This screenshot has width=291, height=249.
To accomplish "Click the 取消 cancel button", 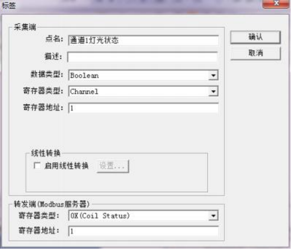I will pos(255,53).
